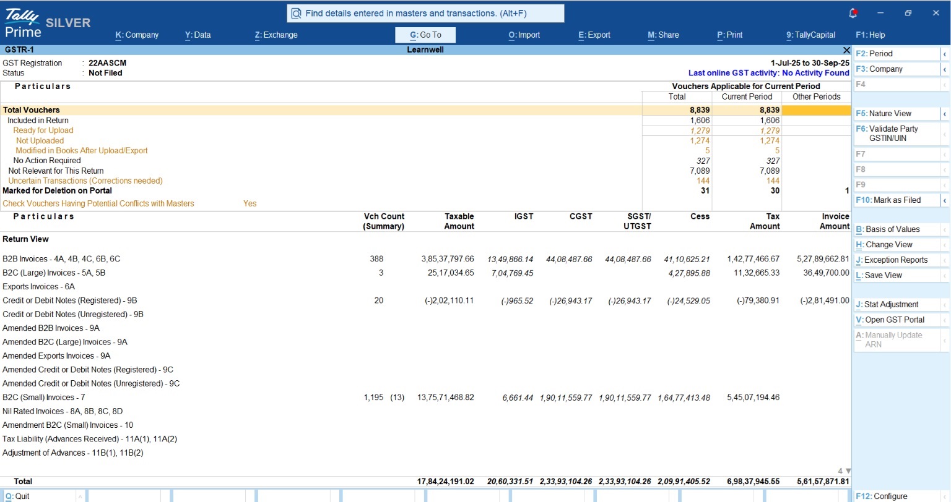Open the E: Export menu
The height and width of the screenshot is (502, 951).
[594, 35]
